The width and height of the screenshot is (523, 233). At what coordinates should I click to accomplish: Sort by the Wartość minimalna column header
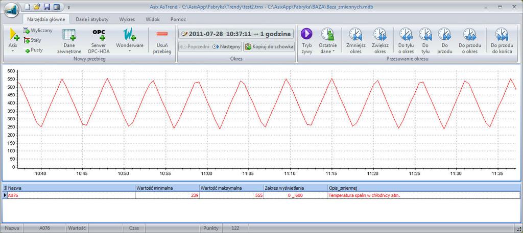168,189
